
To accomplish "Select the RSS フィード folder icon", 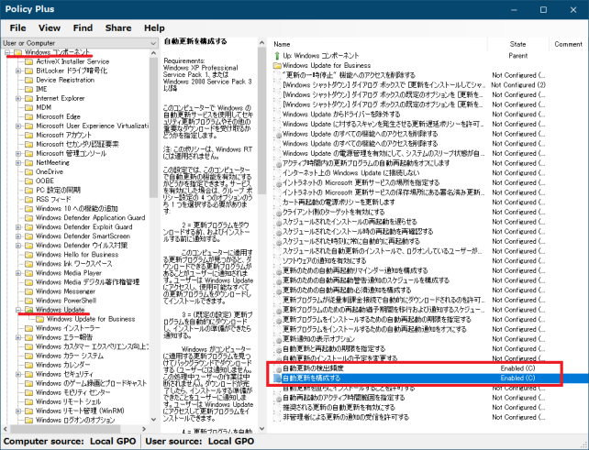I will (x=29, y=199).
